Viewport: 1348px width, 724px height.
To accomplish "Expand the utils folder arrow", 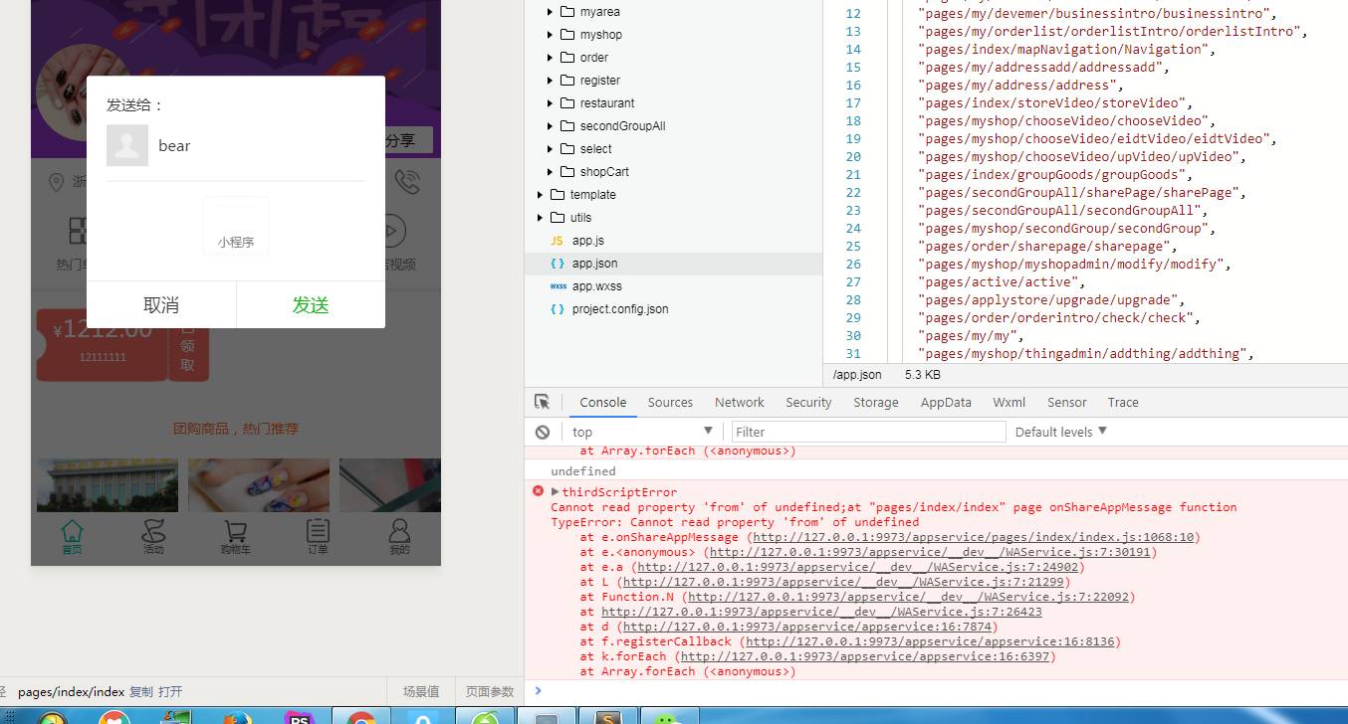I will pyautogui.click(x=540, y=218).
